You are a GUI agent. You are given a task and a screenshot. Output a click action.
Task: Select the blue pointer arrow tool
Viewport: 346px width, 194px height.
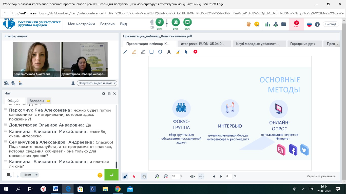pyautogui.click(x=186, y=52)
